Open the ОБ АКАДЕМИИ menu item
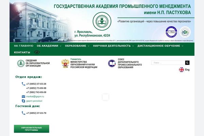This screenshot has width=204, height=136. 48,46
